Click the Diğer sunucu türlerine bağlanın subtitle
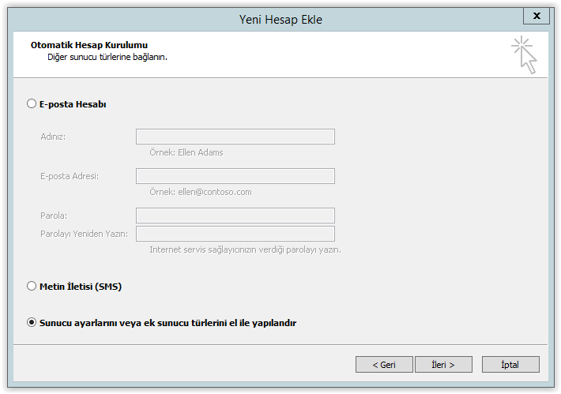 107,57
